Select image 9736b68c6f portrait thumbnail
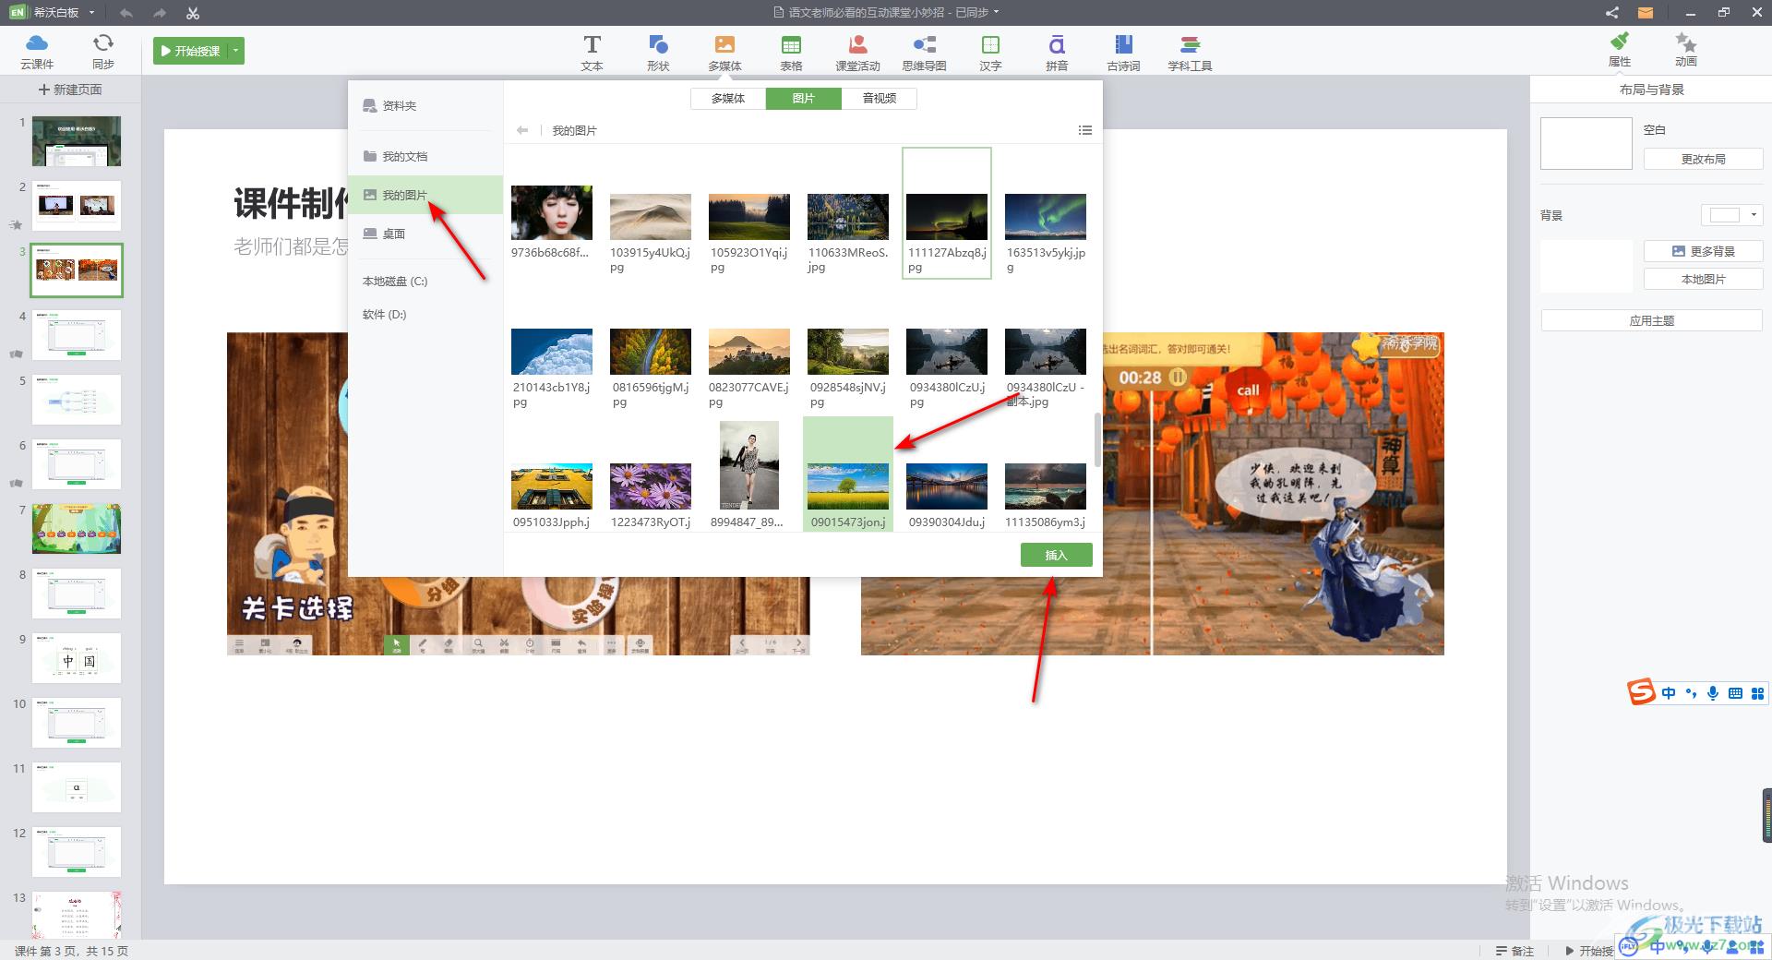The height and width of the screenshot is (960, 1772). pos(552,212)
